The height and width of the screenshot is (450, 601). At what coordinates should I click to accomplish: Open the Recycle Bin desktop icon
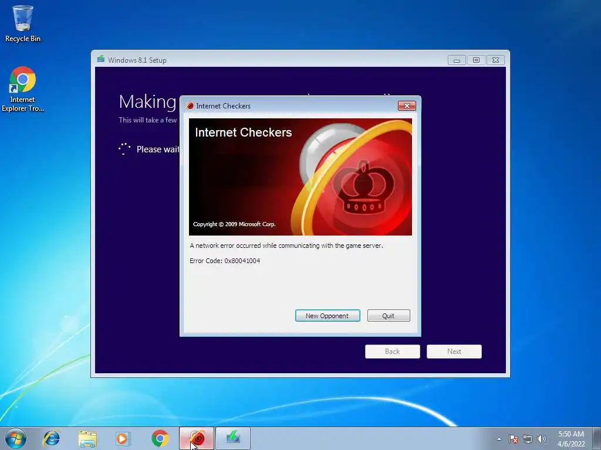click(x=23, y=23)
